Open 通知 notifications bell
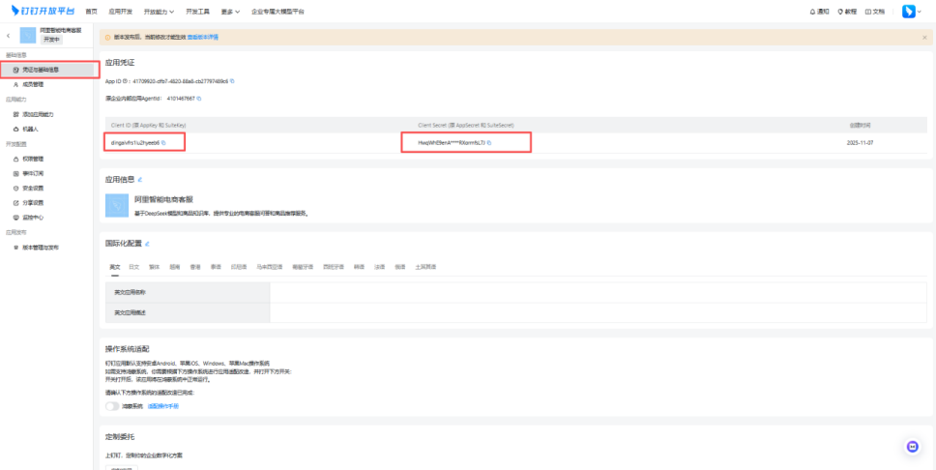 tap(820, 12)
